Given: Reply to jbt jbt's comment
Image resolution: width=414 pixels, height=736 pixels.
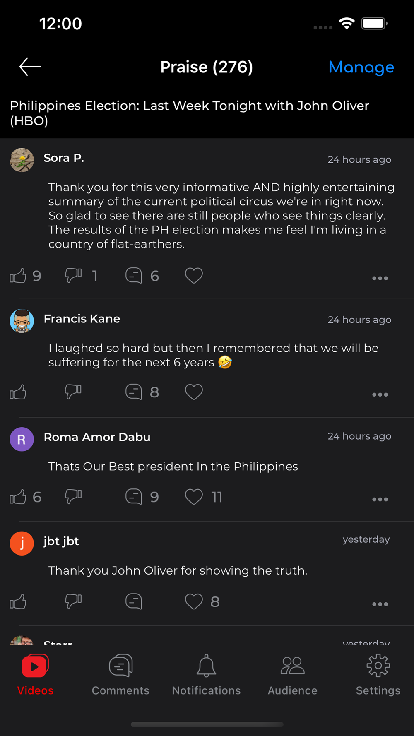Looking at the screenshot, I should [x=134, y=601].
